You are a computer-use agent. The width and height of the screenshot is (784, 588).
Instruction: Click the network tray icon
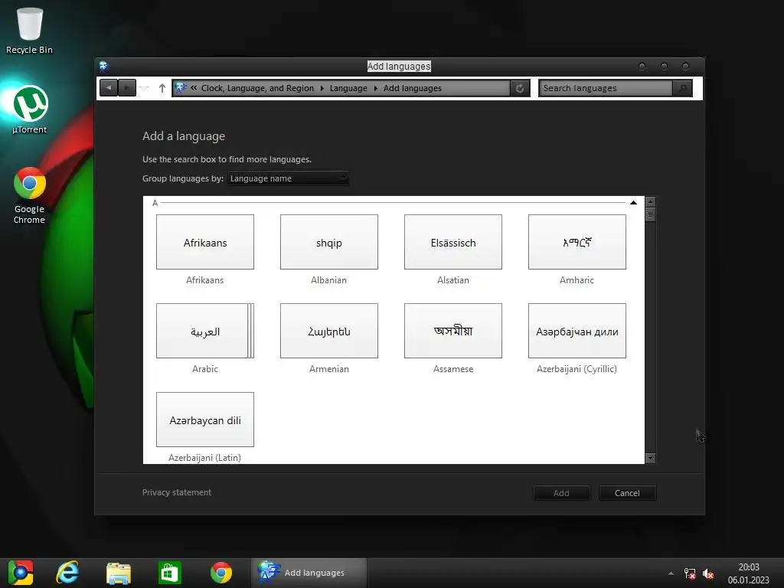pos(690,573)
